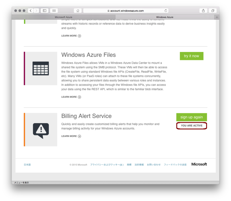Open the 法的情報 footer link
Image resolution: width=231 pixels, height=201 pixels.
[139, 165]
